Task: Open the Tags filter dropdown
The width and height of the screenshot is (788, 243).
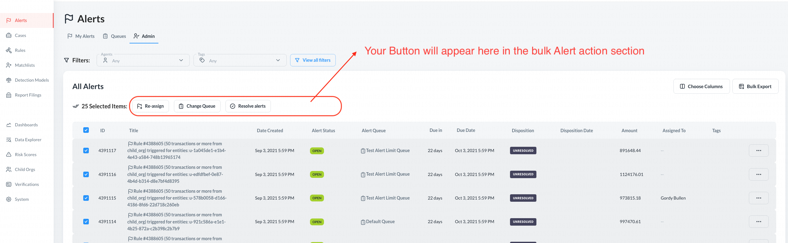Action: [x=240, y=60]
